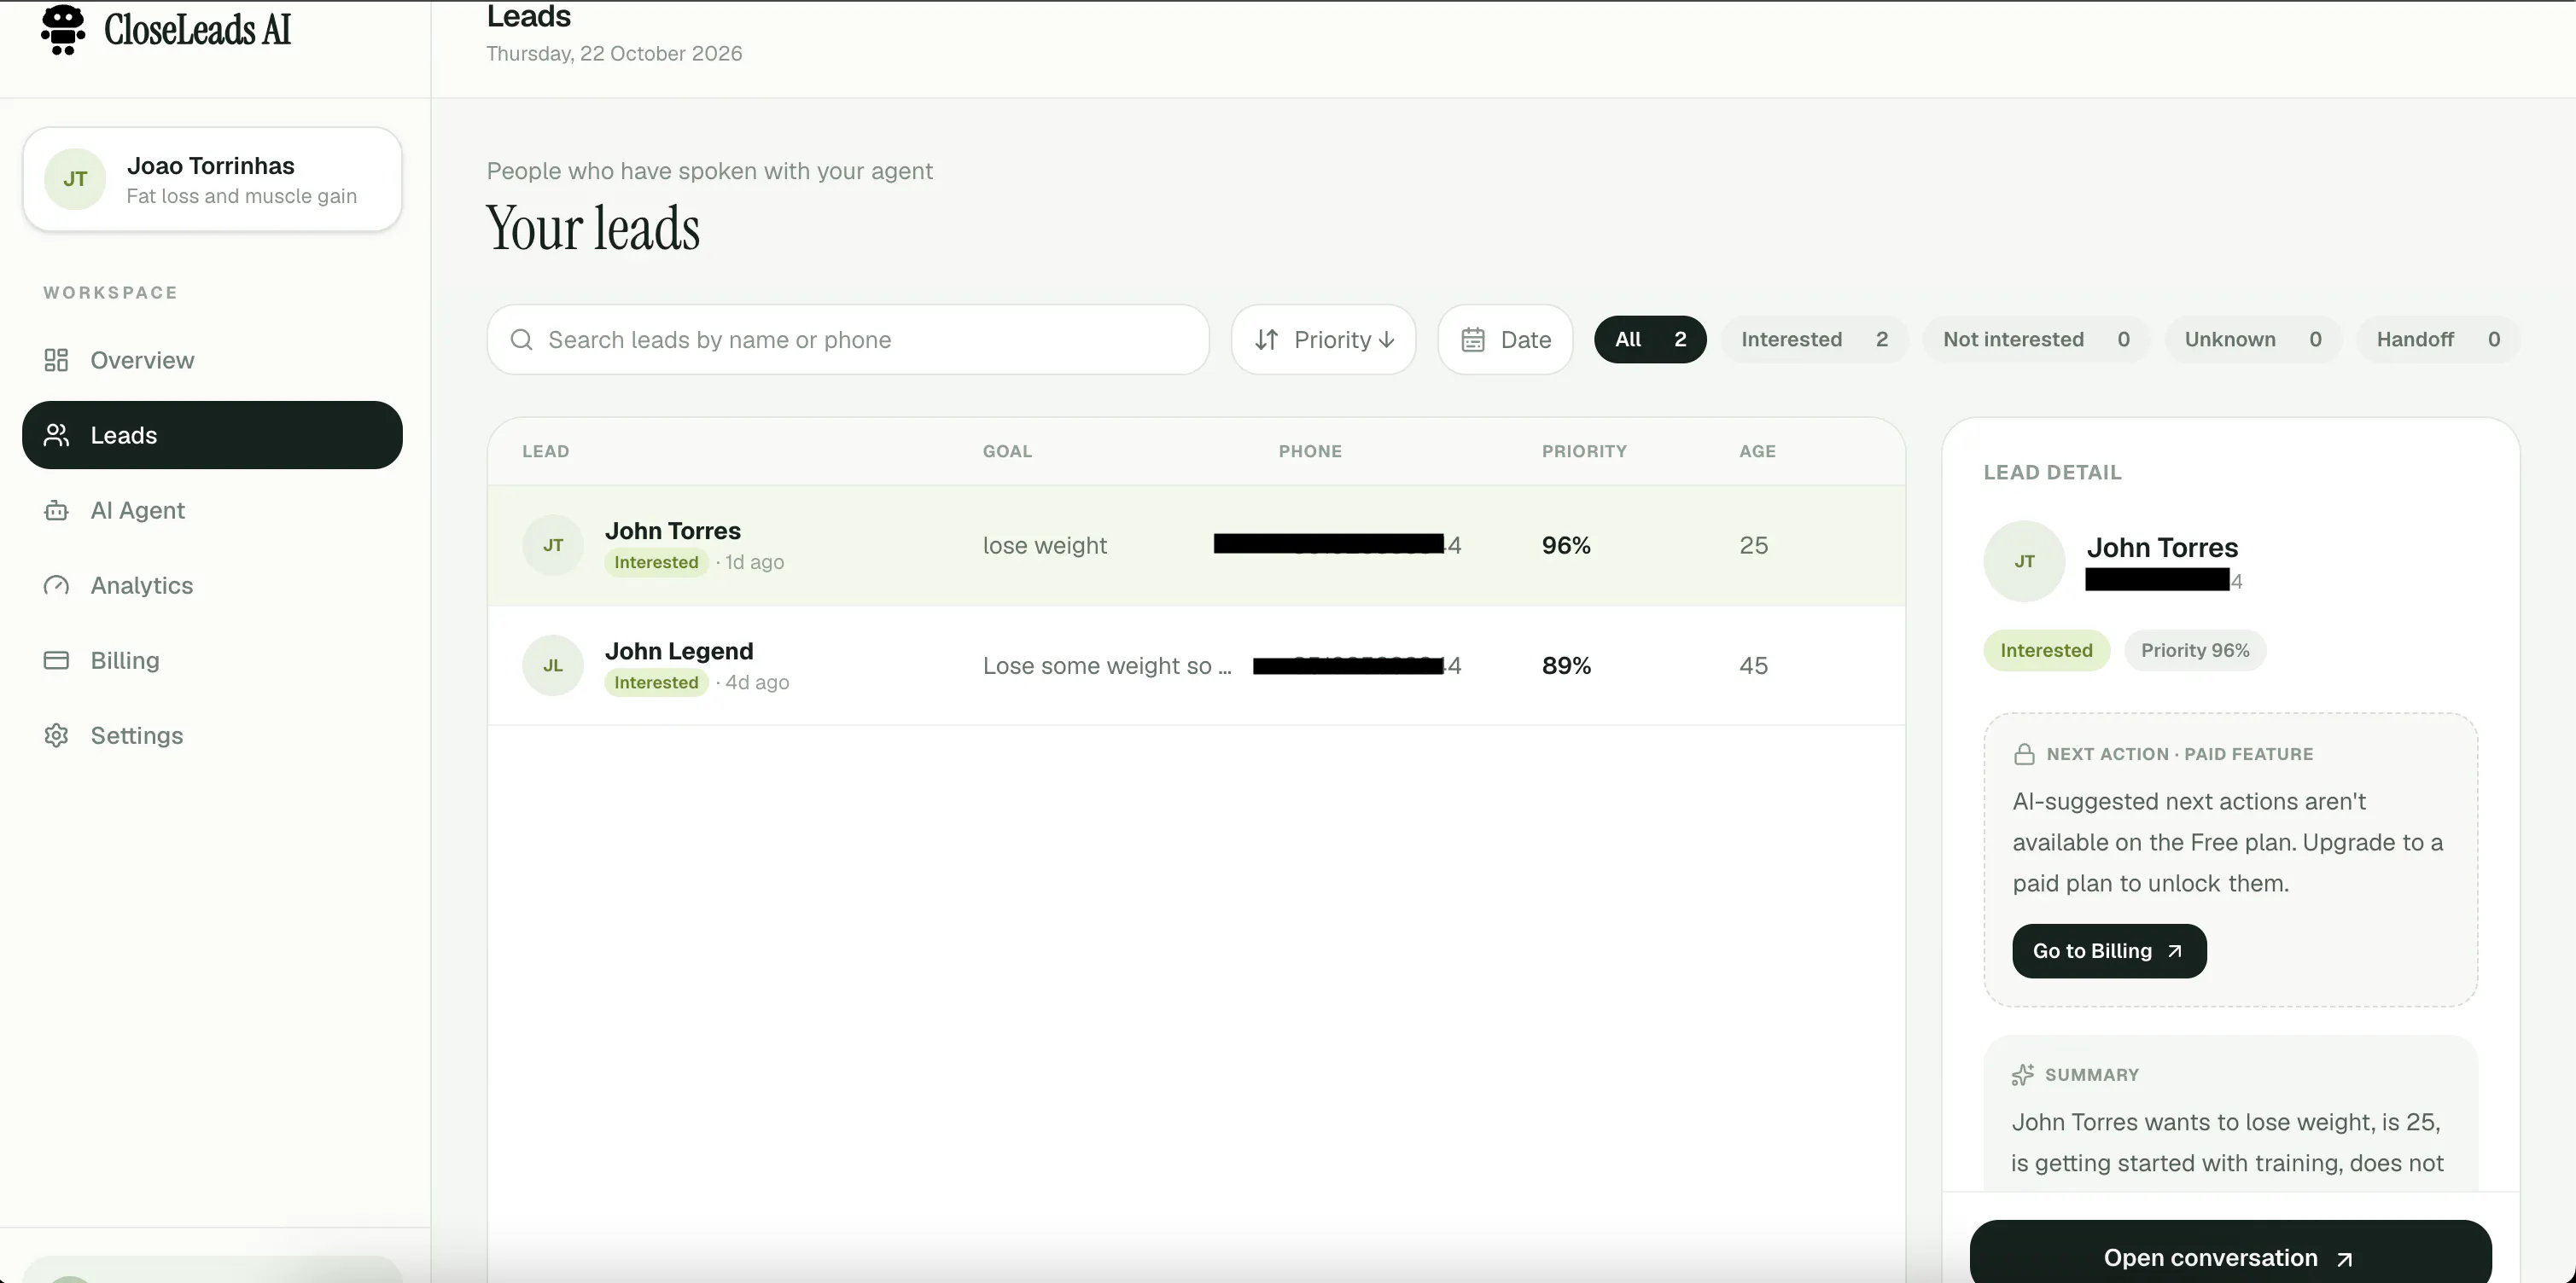Select the All filter chip
The width and height of the screenshot is (2576, 1283).
tap(1650, 340)
